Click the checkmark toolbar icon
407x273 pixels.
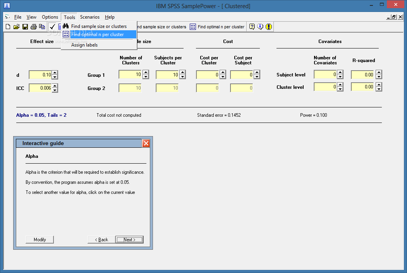point(52,27)
